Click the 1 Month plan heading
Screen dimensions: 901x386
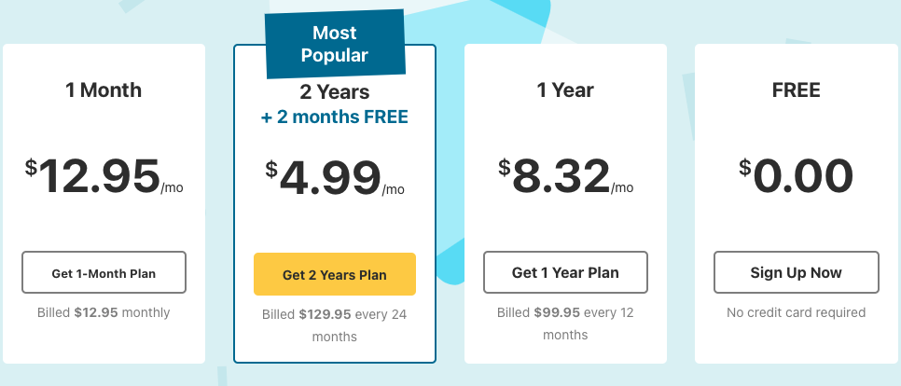[x=104, y=90]
